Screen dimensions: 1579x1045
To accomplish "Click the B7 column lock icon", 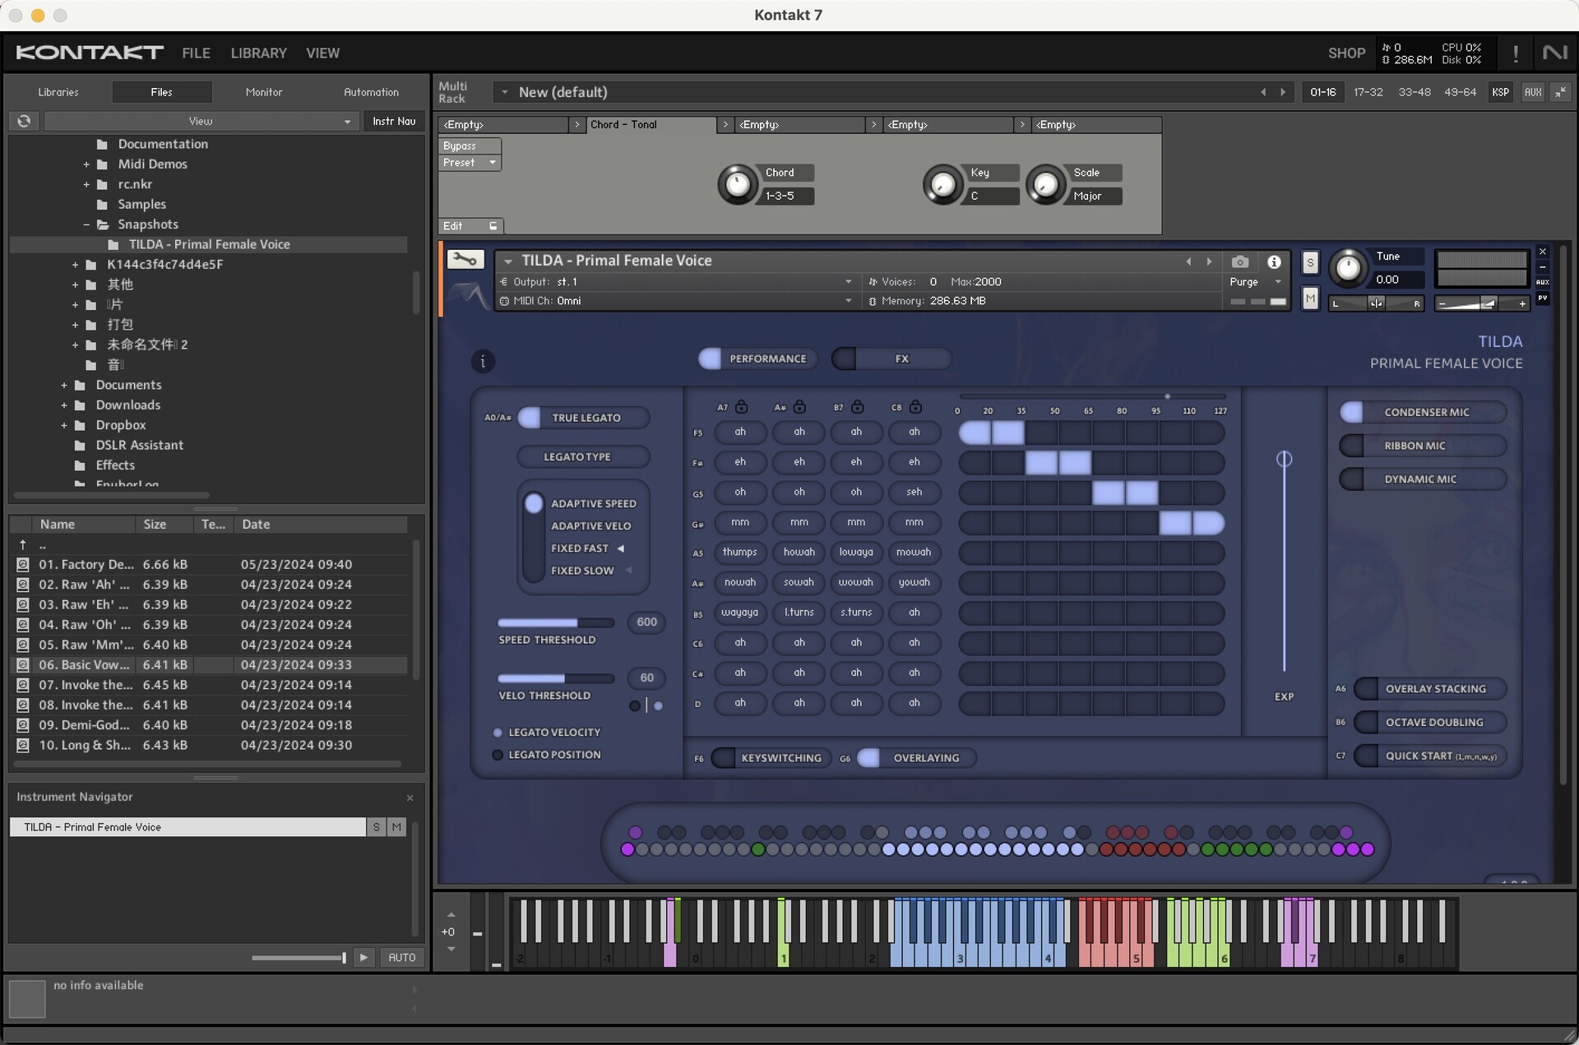I will point(858,407).
